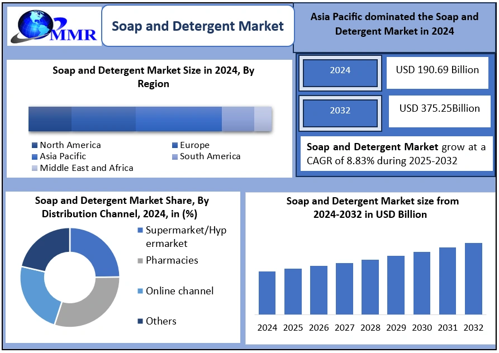Click the MMR globe logo
Viewport: 499px width, 353px height.
point(52,26)
